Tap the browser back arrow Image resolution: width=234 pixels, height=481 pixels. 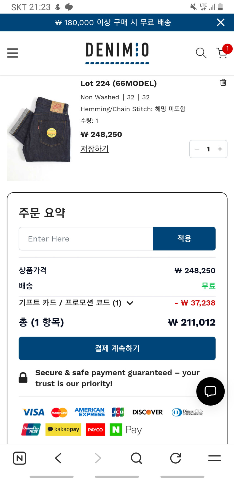coord(58,458)
